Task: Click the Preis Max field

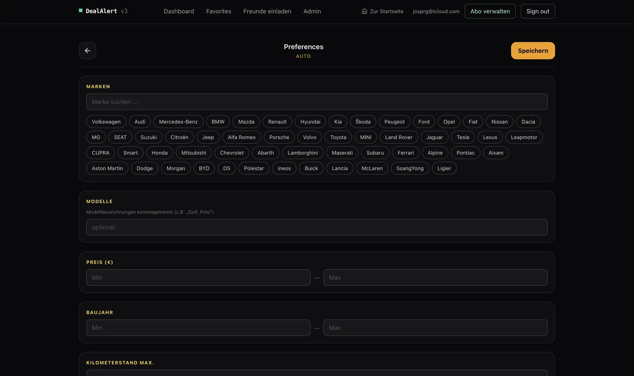Action: (x=435, y=277)
